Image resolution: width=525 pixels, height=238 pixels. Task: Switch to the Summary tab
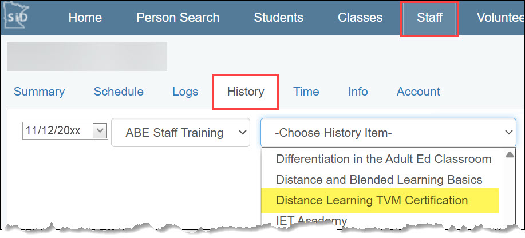click(39, 92)
